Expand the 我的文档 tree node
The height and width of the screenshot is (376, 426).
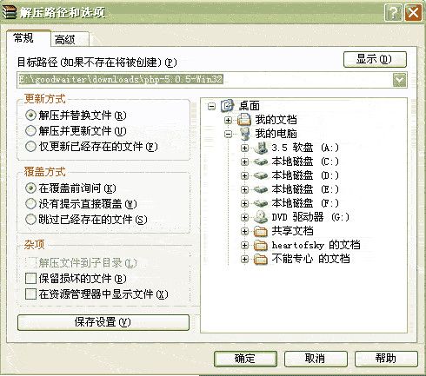(x=228, y=120)
